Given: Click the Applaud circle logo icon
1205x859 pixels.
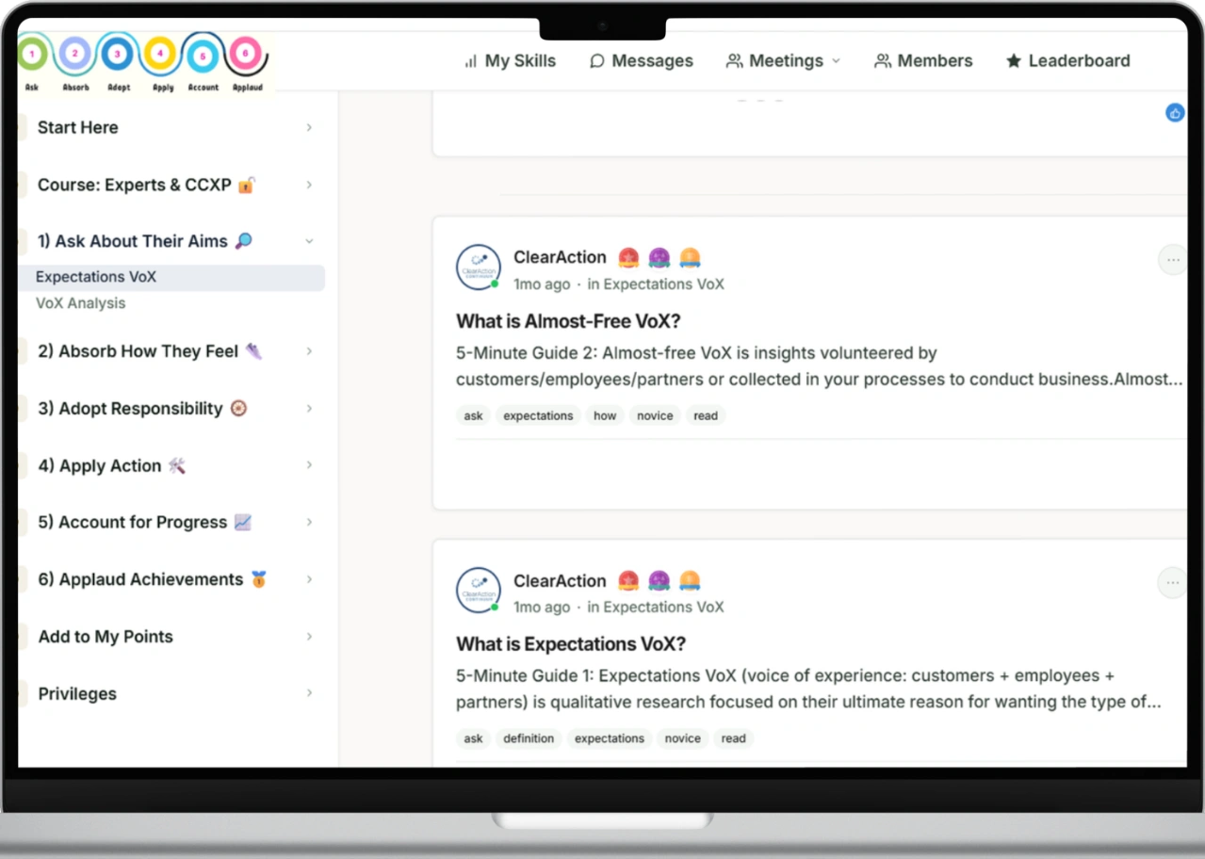Looking at the screenshot, I should click(x=246, y=54).
